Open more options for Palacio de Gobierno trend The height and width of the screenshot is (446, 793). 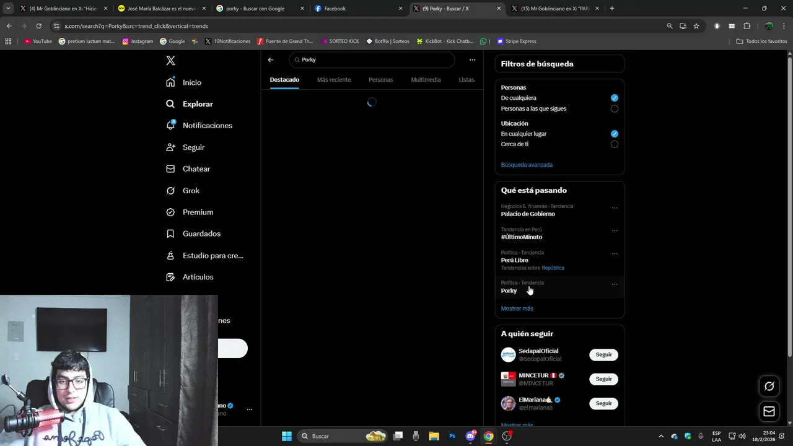[x=615, y=208]
